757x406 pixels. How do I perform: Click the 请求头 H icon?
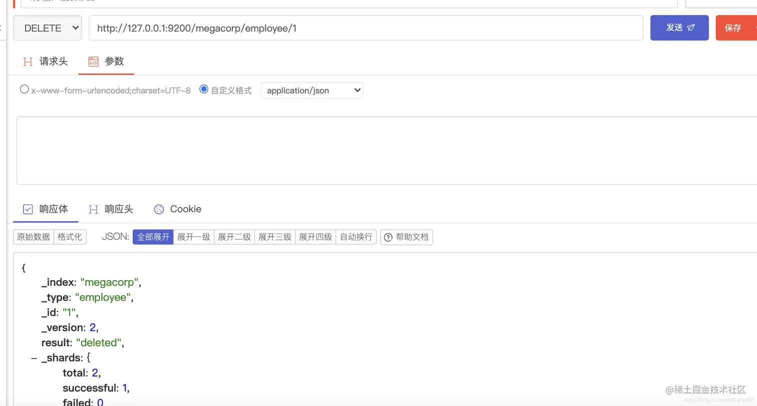click(x=28, y=62)
